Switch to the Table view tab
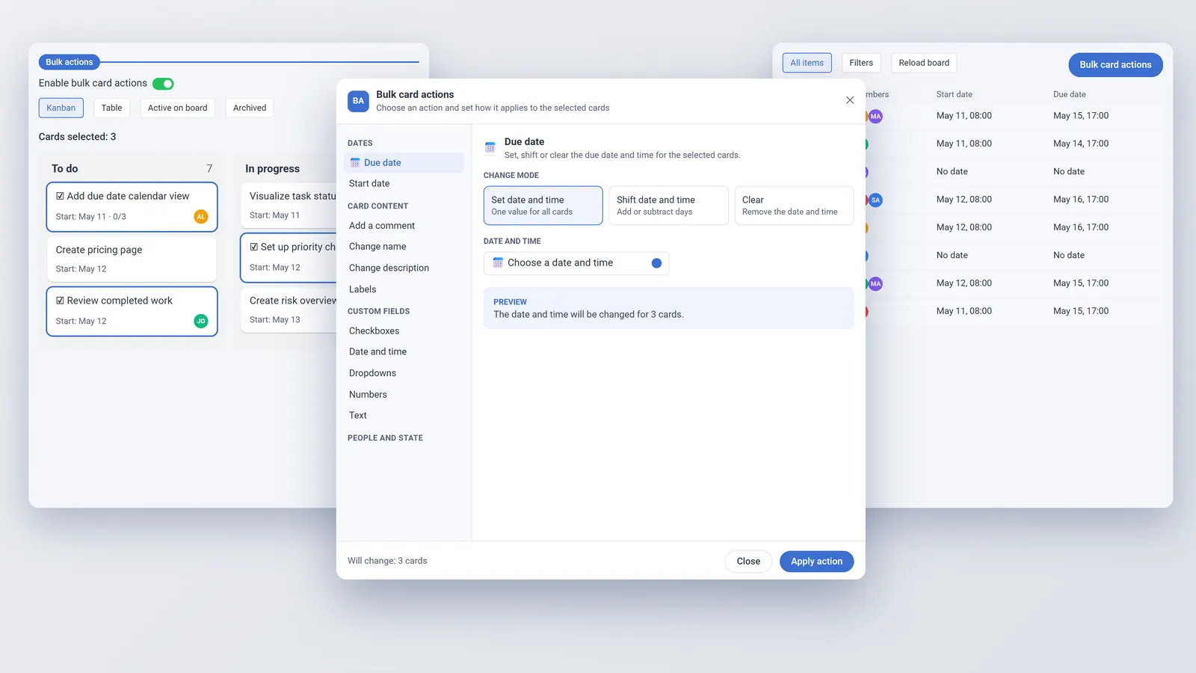The height and width of the screenshot is (673, 1196). tap(112, 108)
